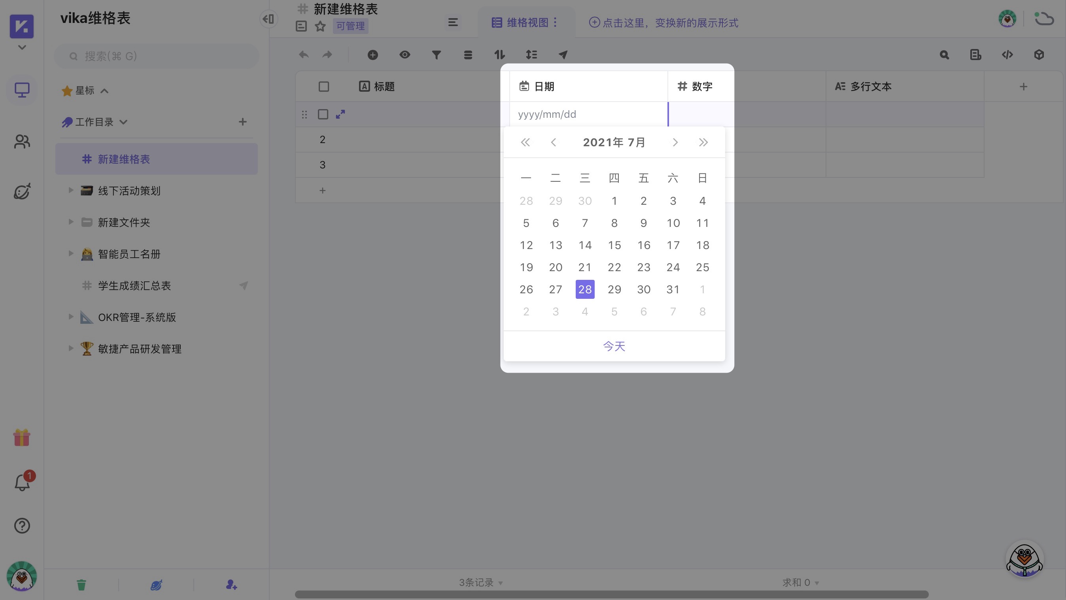The width and height of the screenshot is (1066, 600).
Task: Expand the 线下活动策划 folder
Action: [71, 191]
